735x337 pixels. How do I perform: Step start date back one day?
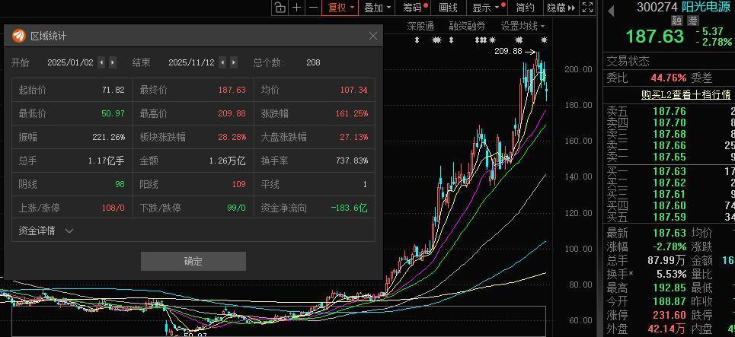(x=104, y=62)
